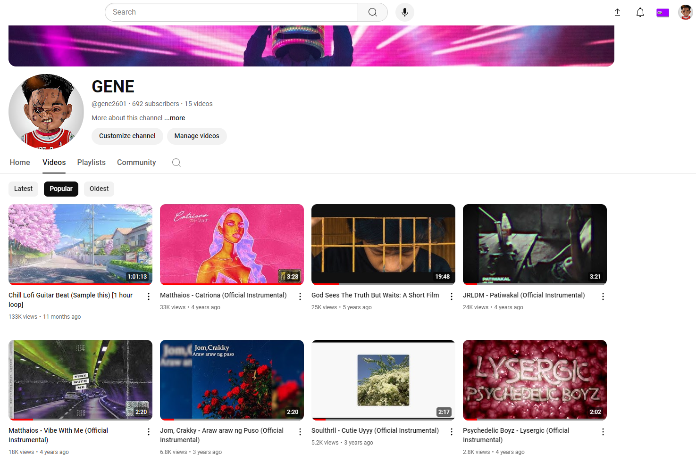Activate voice search microphone
Image resolution: width=696 pixels, height=462 pixels.
point(405,12)
